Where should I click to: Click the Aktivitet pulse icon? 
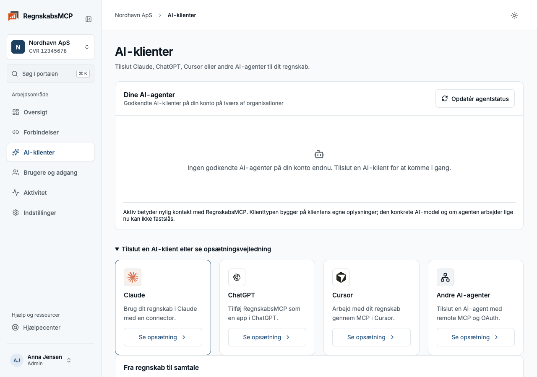pos(16,193)
